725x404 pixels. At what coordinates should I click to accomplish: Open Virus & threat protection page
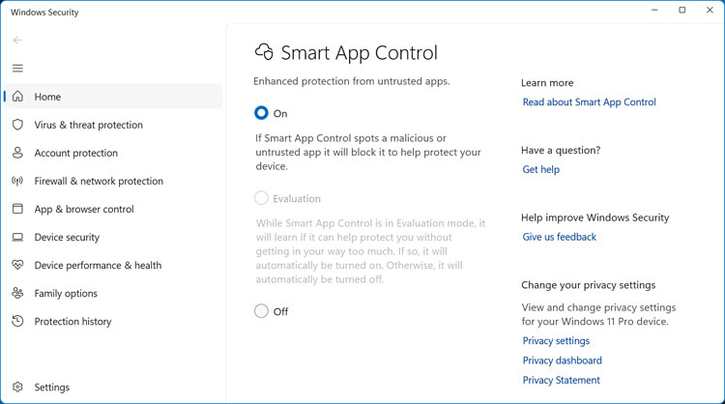113,125
